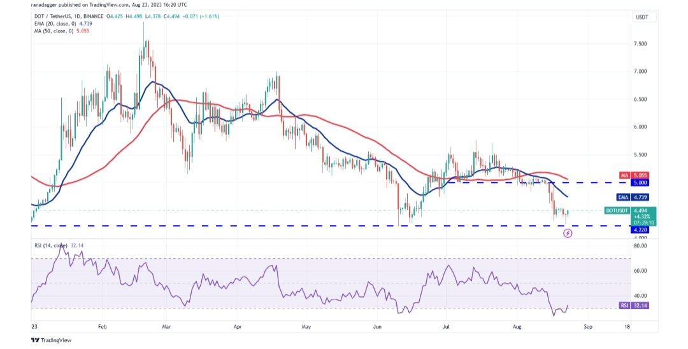Click the 80.00 level on RSI scale
Screen dimensions: 688x349
coord(641,246)
